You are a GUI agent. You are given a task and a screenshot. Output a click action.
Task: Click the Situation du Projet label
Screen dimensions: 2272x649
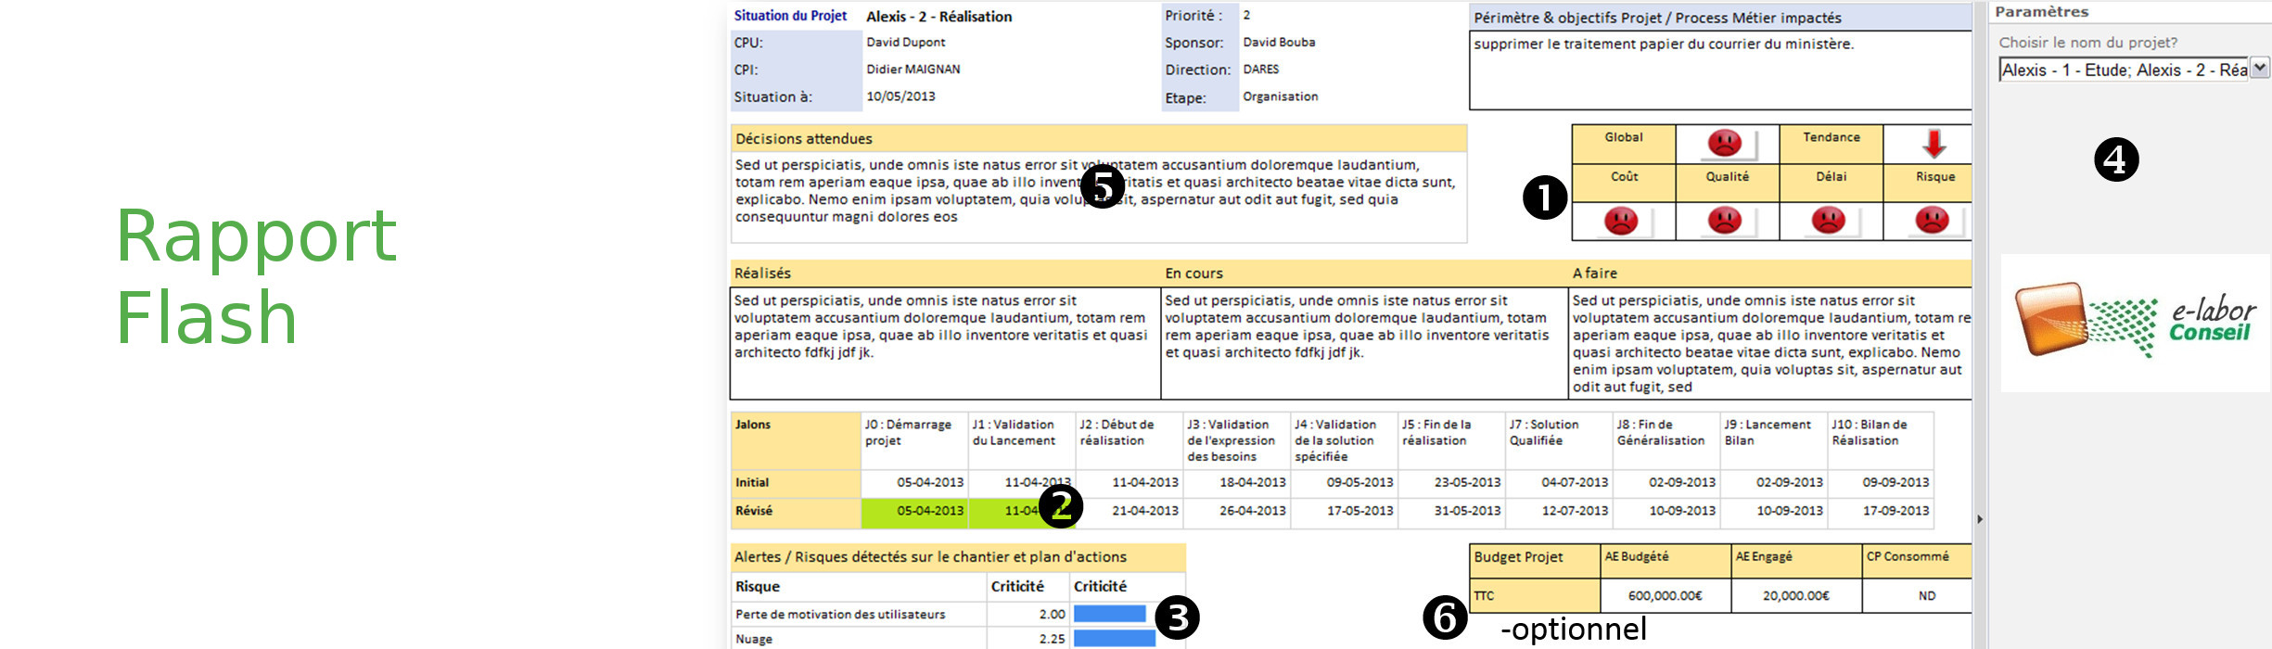point(790,16)
